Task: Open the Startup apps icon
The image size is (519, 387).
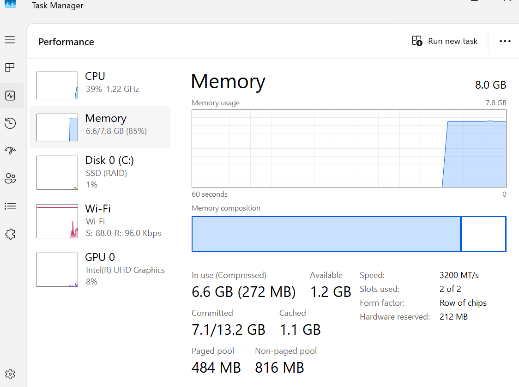Action: [10, 151]
